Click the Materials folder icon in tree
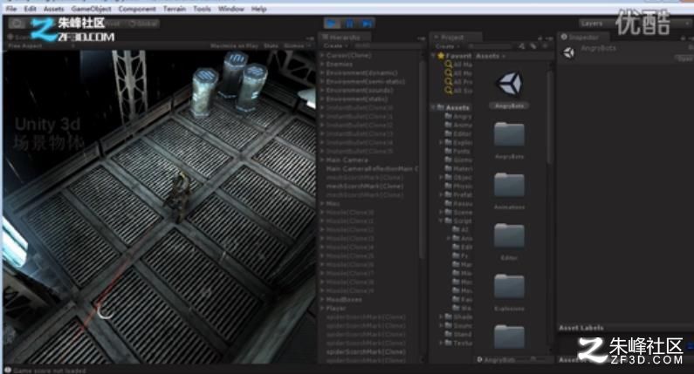 point(449,168)
